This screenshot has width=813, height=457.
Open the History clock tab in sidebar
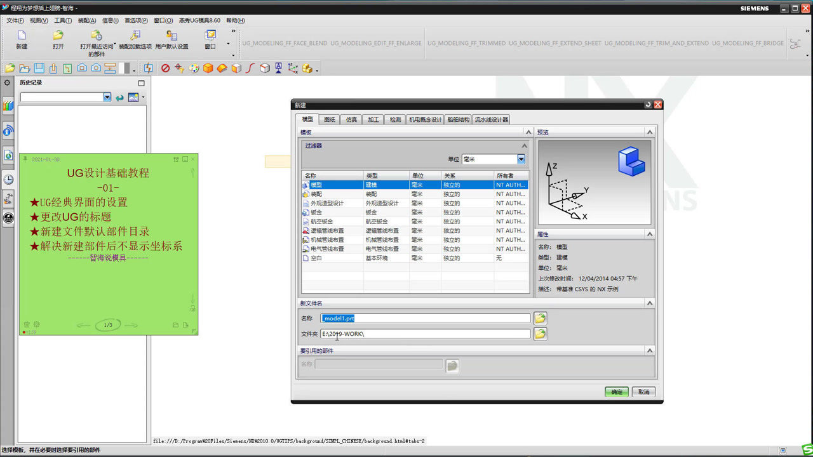[x=8, y=180]
